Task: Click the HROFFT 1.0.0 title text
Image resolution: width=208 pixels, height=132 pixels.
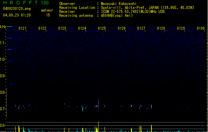Action: (26, 3)
